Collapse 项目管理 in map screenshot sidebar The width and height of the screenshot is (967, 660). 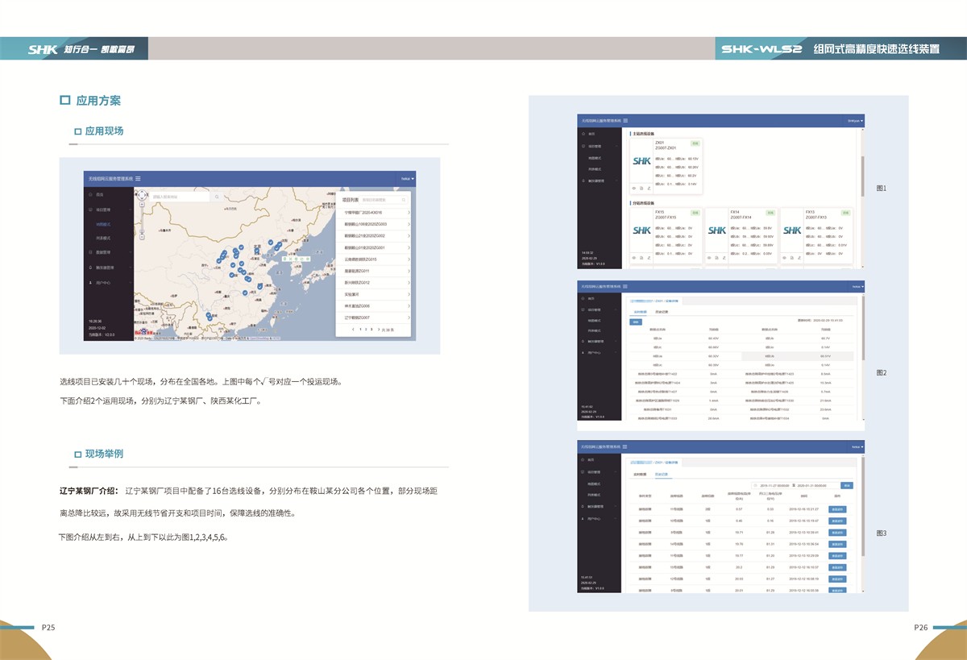[109, 210]
